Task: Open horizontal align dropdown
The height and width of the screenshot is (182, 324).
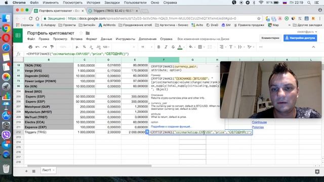Action: 223,47
